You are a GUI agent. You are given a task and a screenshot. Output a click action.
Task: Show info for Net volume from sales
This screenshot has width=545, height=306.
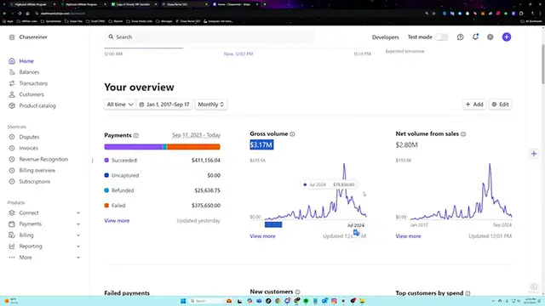463,134
